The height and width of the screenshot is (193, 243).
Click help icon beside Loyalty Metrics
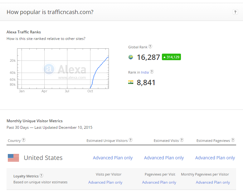tap(41, 176)
